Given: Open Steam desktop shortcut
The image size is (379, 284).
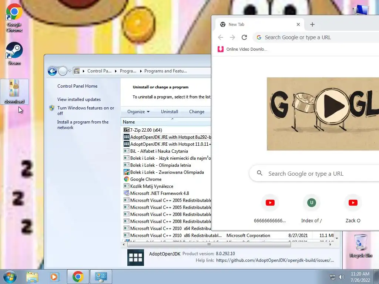Looking at the screenshot, I should [14, 54].
